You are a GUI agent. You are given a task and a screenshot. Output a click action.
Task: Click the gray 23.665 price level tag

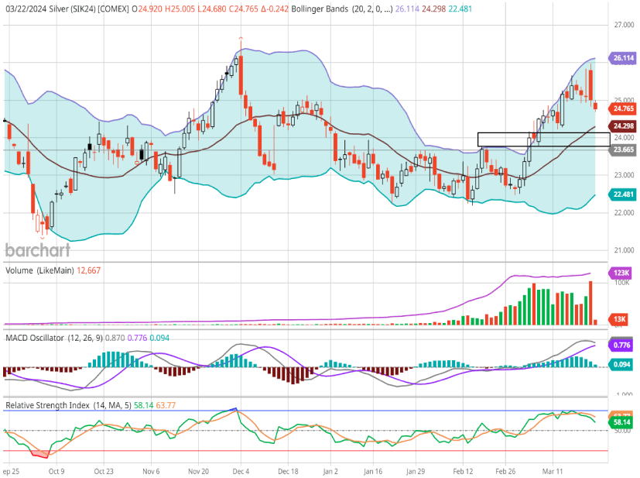click(x=623, y=150)
